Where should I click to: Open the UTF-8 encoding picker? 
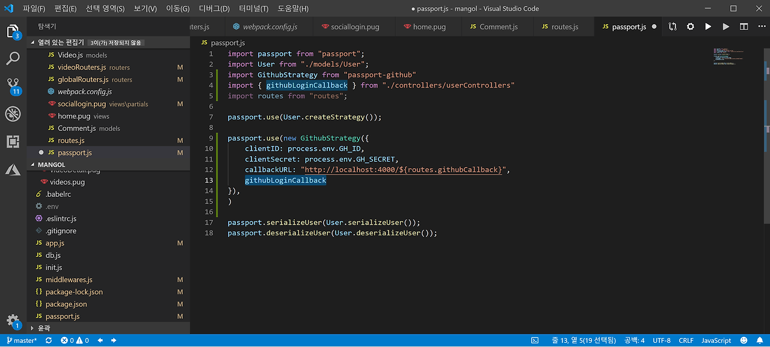tap(661, 340)
